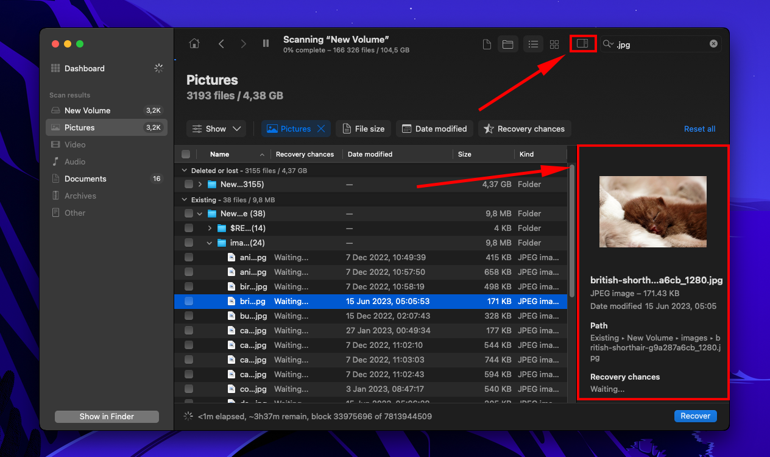Open the Dashboard from the sidebar

click(x=85, y=68)
